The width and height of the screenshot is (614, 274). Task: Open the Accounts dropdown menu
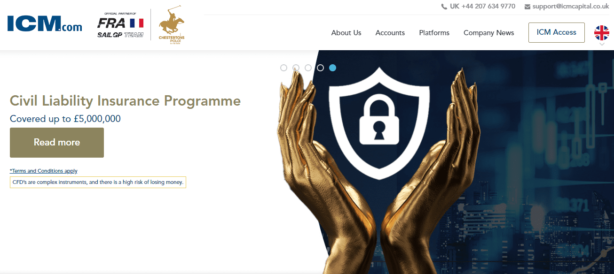[x=390, y=33]
